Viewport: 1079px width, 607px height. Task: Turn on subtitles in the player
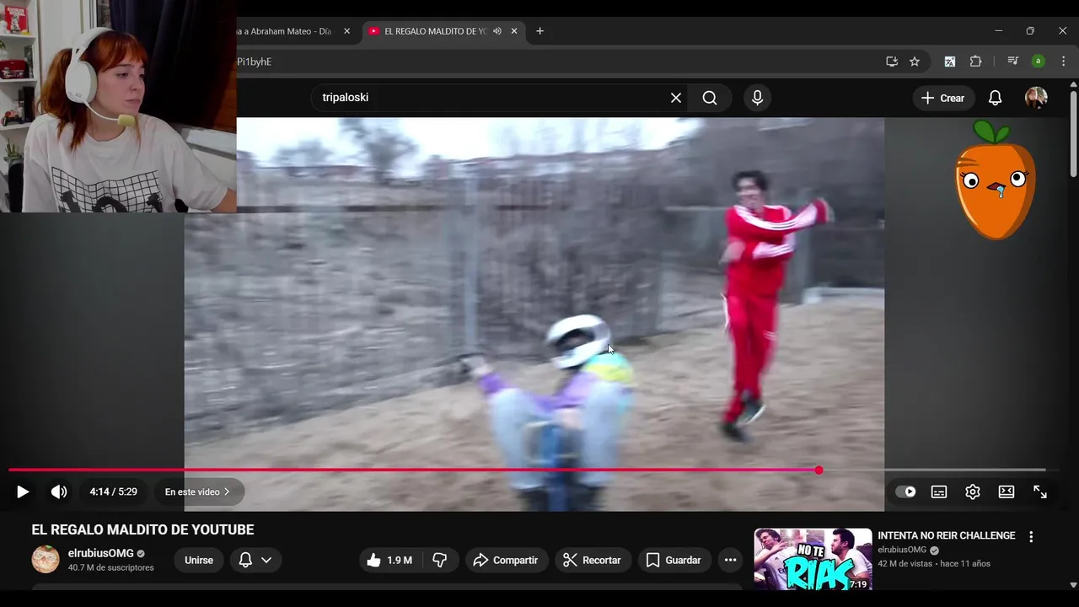click(x=939, y=492)
